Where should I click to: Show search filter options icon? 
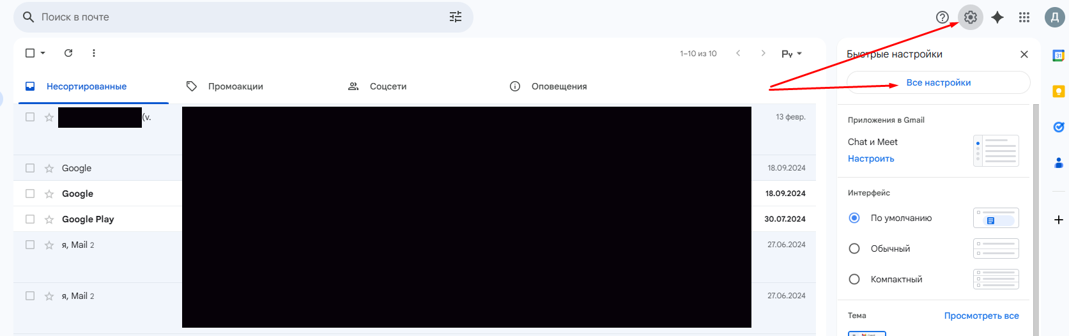pyautogui.click(x=456, y=17)
